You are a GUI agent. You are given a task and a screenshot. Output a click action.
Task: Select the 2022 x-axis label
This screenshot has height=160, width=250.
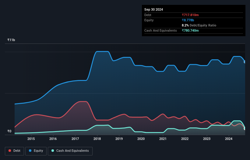click(185, 139)
